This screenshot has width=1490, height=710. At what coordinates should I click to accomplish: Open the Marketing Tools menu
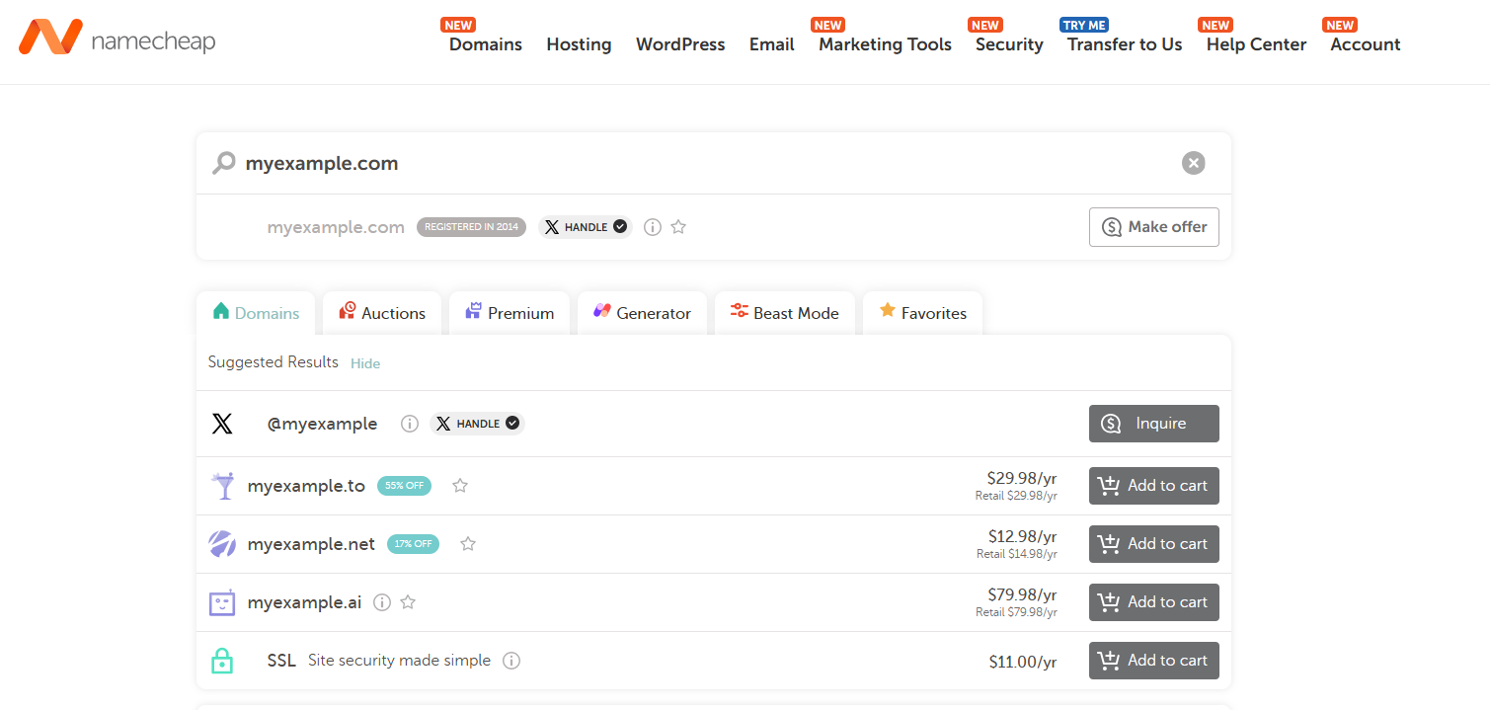(886, 44)
